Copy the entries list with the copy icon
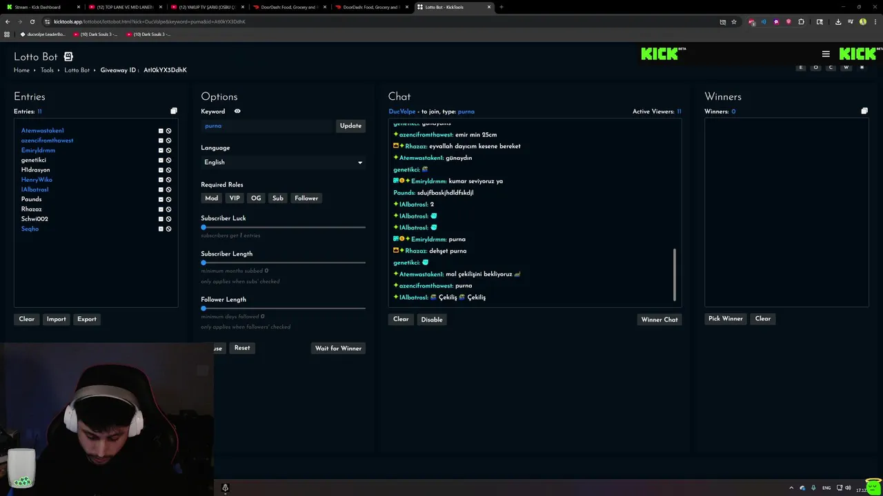The width and height of the screenshot is (883, 496). (174, 111)
